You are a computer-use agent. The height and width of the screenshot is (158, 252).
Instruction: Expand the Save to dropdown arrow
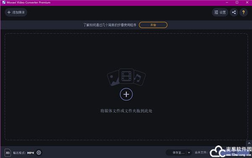(x=189, y=153)
